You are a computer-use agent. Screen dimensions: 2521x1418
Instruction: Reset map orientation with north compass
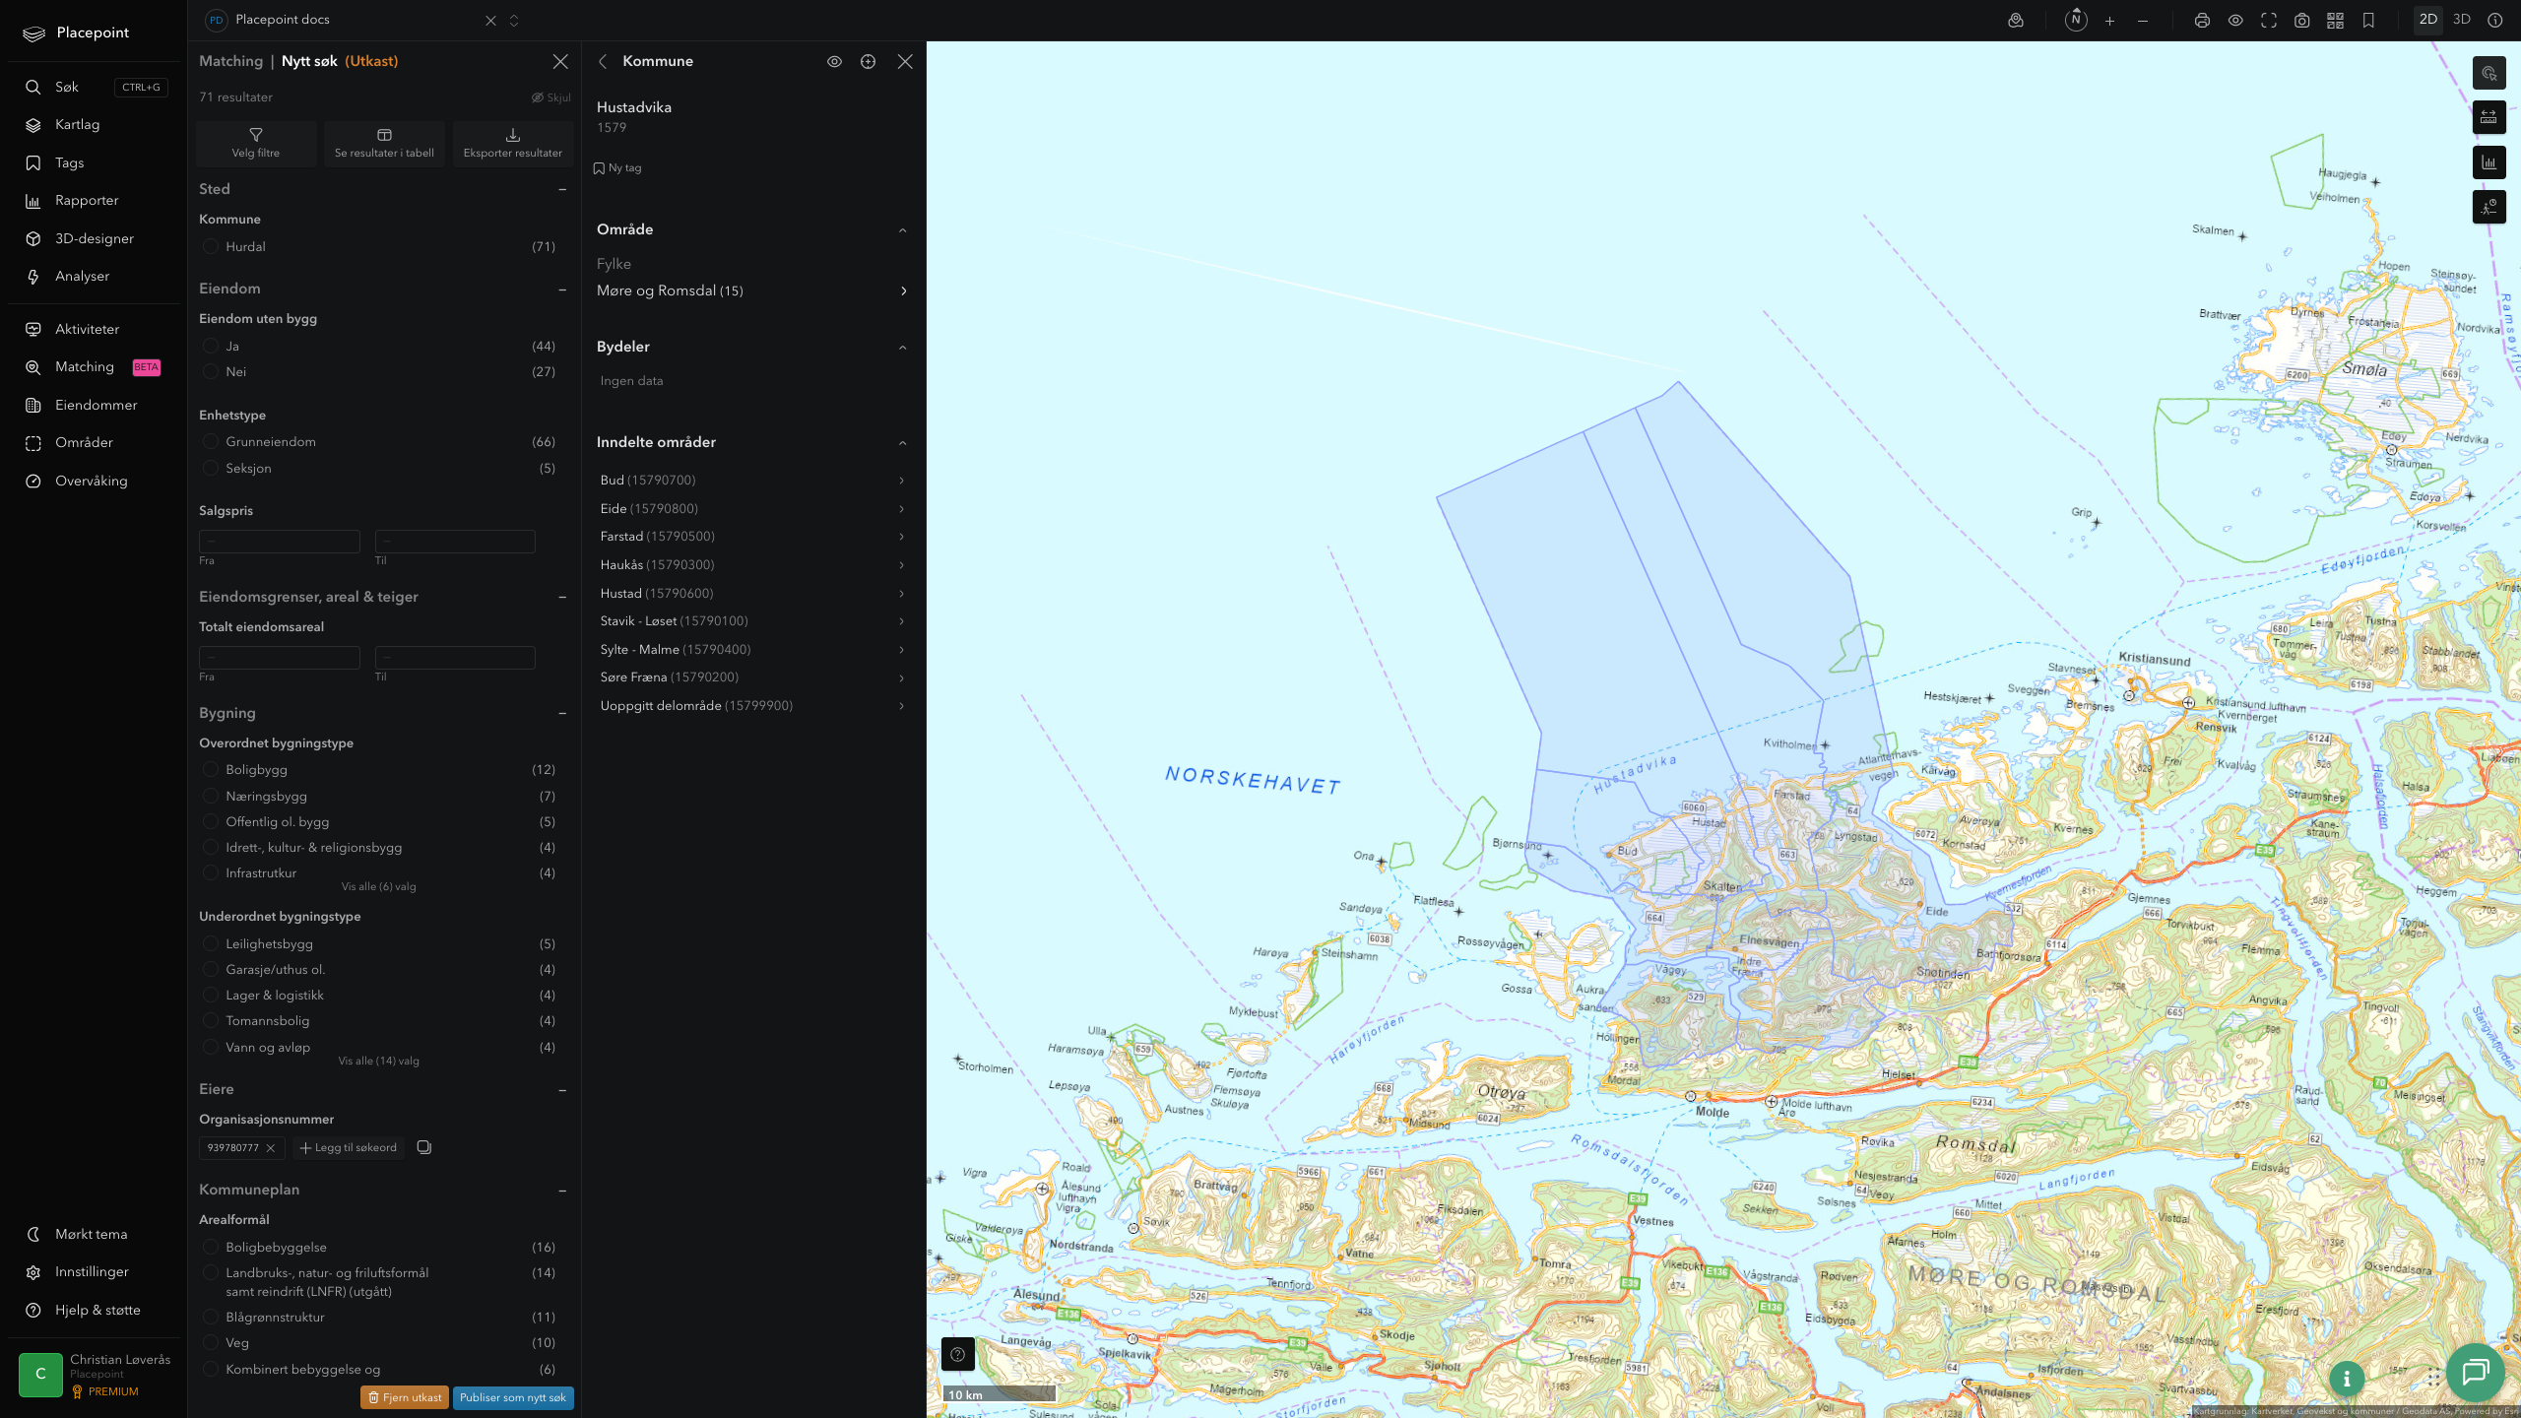coord(2076,20)
